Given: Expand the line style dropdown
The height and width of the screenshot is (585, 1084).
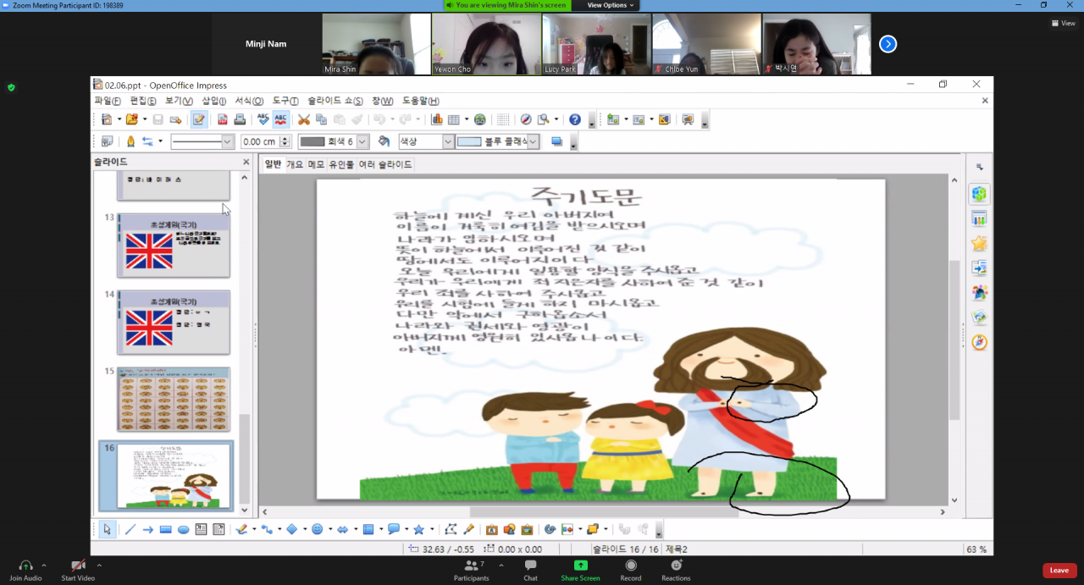Looking at the screenshot, I should click(227, 142).
